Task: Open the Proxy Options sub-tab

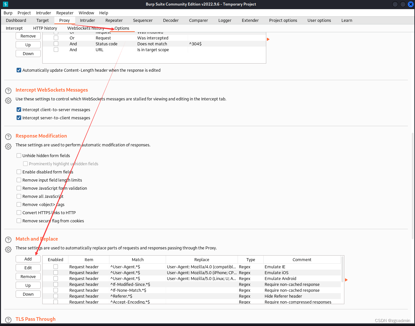Action: (x=122, y=28)
